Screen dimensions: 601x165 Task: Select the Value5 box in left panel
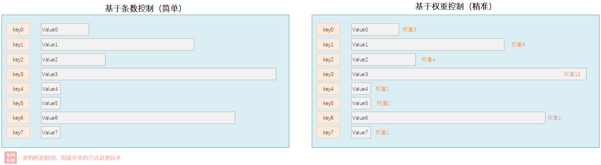coord(51,103)
